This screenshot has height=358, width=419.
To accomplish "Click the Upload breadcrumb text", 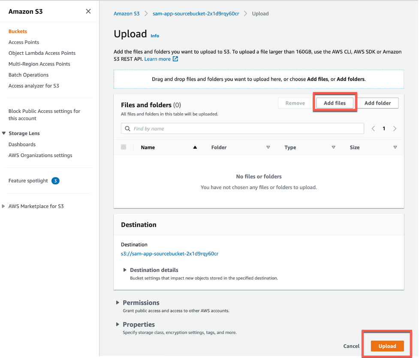I will (260, 14).
